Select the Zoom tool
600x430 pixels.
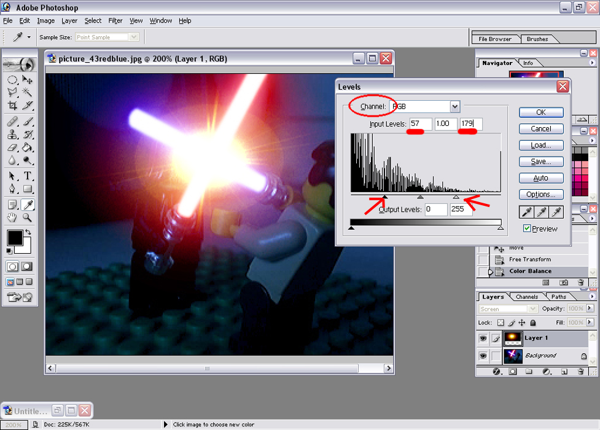26,217
